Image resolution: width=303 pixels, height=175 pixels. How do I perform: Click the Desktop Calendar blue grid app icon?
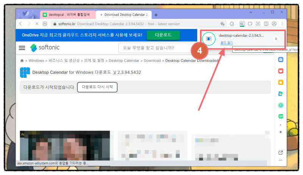pyautogui.click(x=25, y=72)
